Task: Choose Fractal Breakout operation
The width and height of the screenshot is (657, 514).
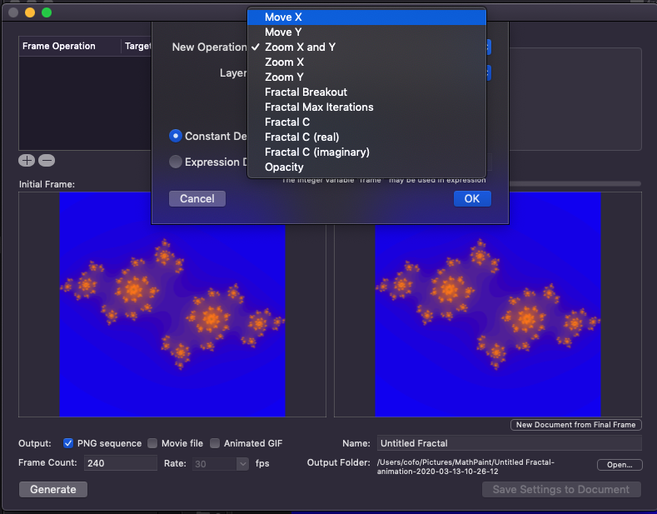Action: point(366,92)
